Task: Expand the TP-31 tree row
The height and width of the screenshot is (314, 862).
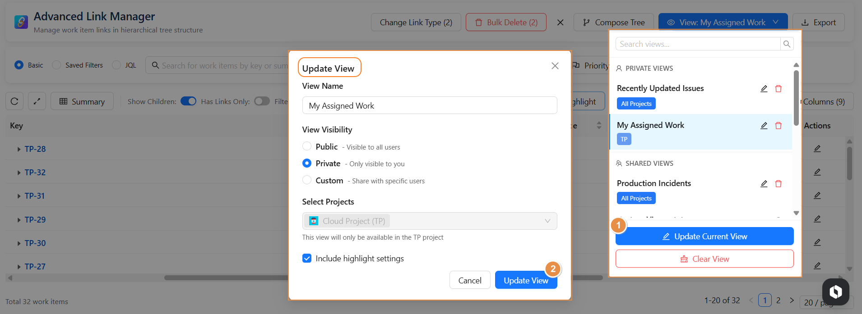Action: tap(19, 196)
